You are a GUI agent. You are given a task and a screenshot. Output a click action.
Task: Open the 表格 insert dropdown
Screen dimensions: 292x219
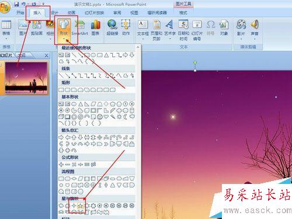6,30
